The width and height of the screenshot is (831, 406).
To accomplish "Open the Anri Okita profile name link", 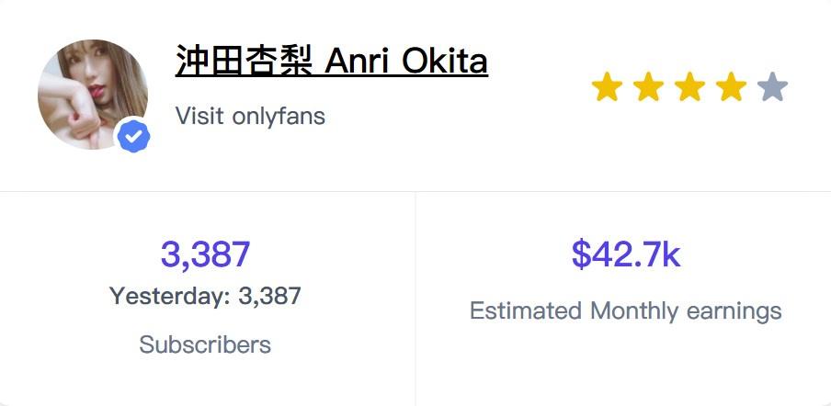I will (331, 61).
